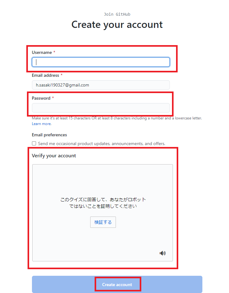Click the password requirements hint text
This screenshot has width=229, height=293.
click(x=117, y=118)
